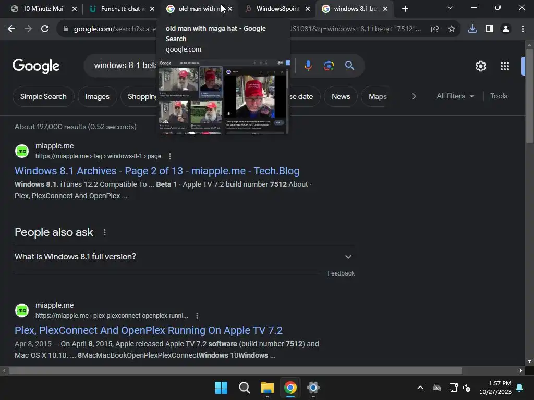Screen dimensions: 534x400
Task: Show hidden system tray icons
Action: [x=420, y=387]
